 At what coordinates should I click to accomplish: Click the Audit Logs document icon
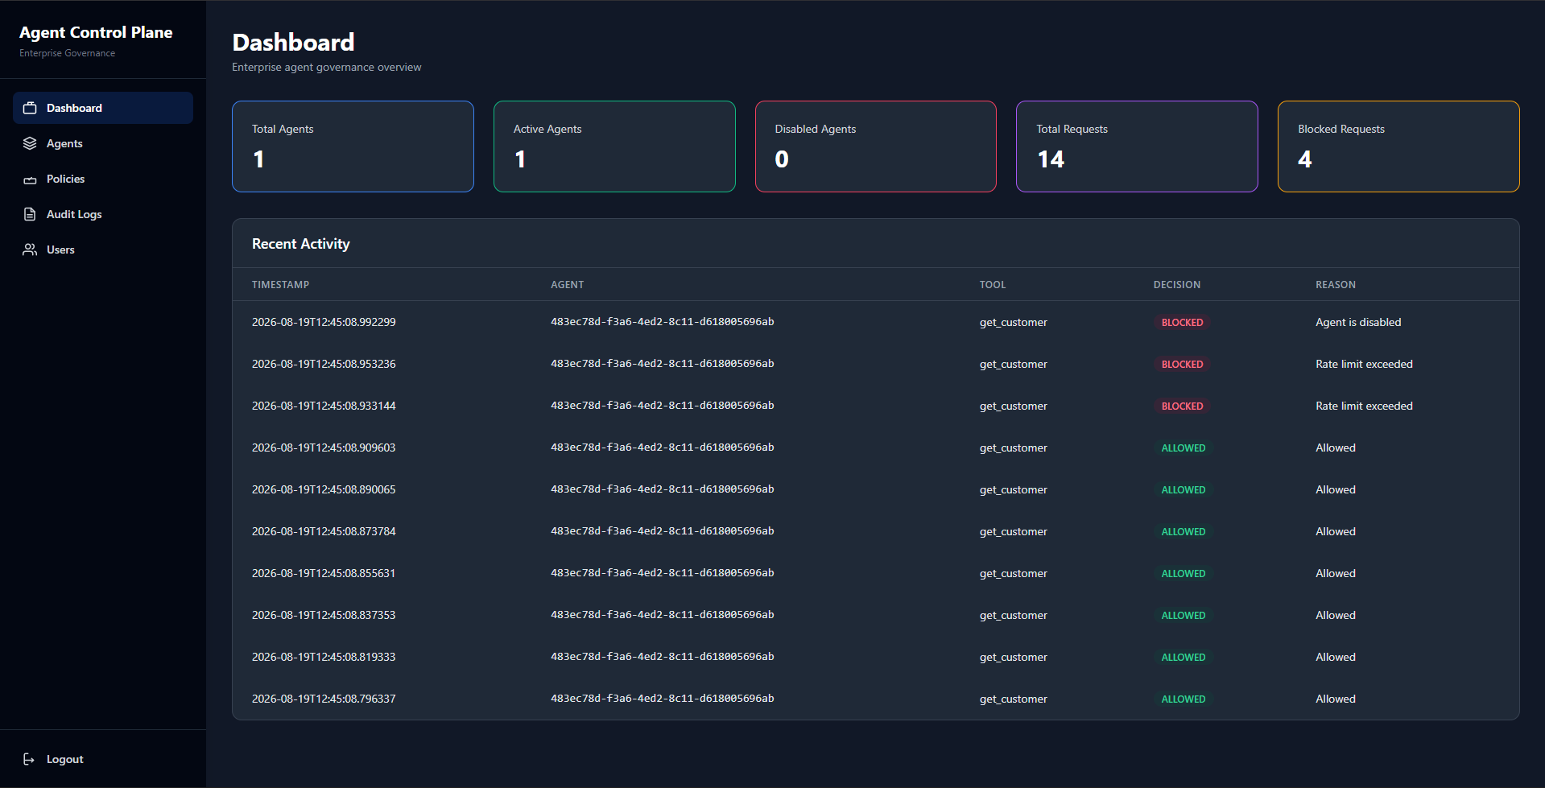(30, 214)
